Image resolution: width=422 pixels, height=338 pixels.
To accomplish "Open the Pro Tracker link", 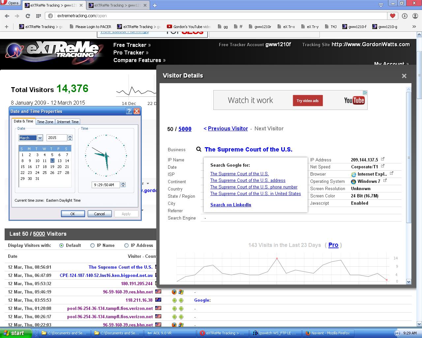I will coord(131,52).
